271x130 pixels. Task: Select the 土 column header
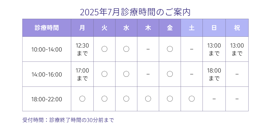[192, 28]
